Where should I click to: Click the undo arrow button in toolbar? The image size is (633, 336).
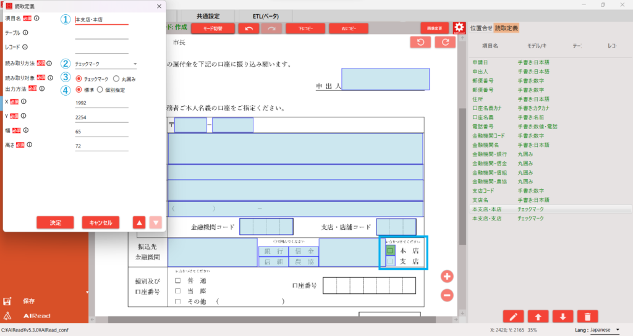click(249, 28)
